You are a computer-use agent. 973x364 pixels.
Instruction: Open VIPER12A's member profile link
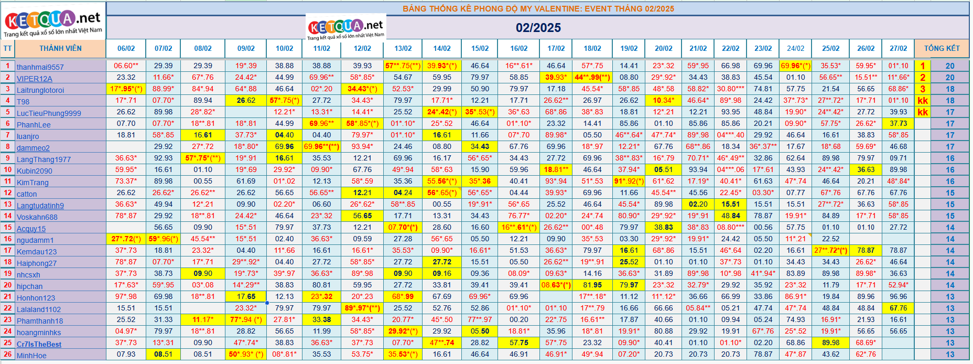34,79
